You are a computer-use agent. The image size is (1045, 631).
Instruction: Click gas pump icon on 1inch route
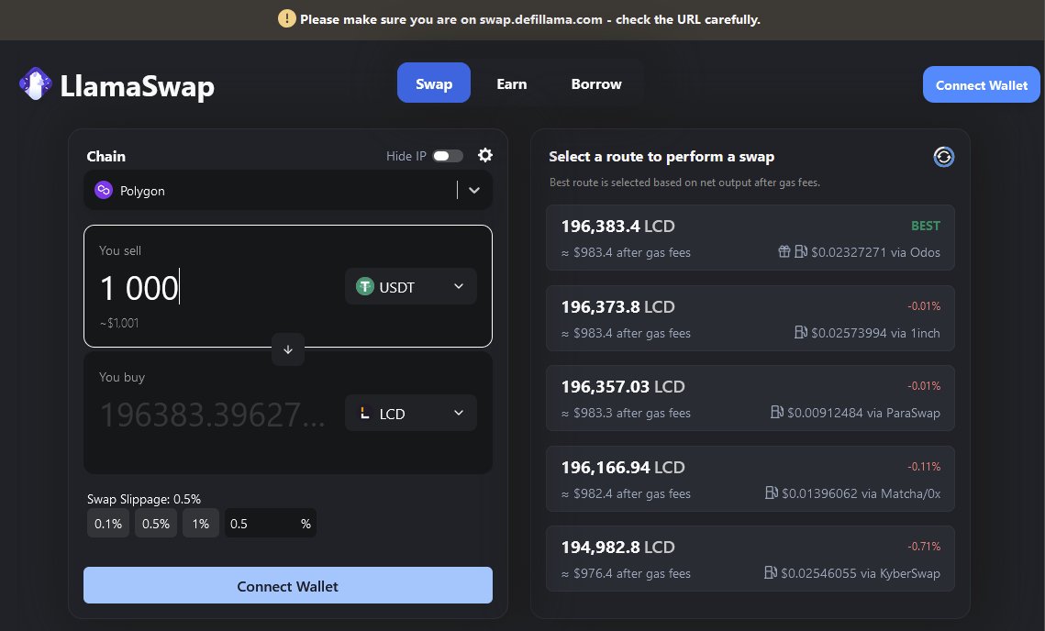[800, 332]
